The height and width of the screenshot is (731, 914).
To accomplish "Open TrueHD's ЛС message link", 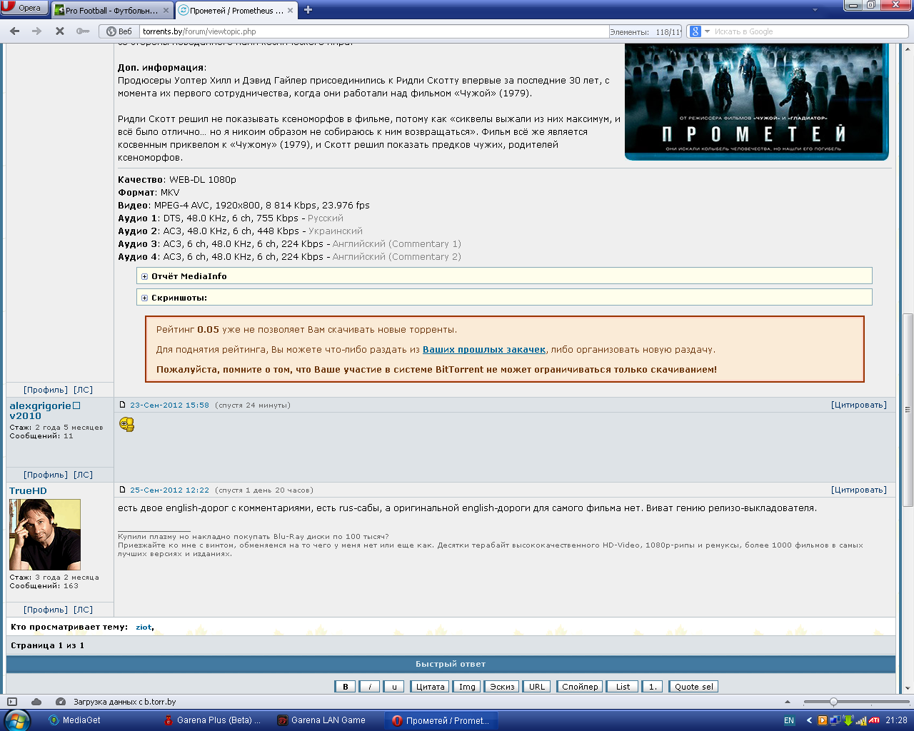I will tap(84, 610).
